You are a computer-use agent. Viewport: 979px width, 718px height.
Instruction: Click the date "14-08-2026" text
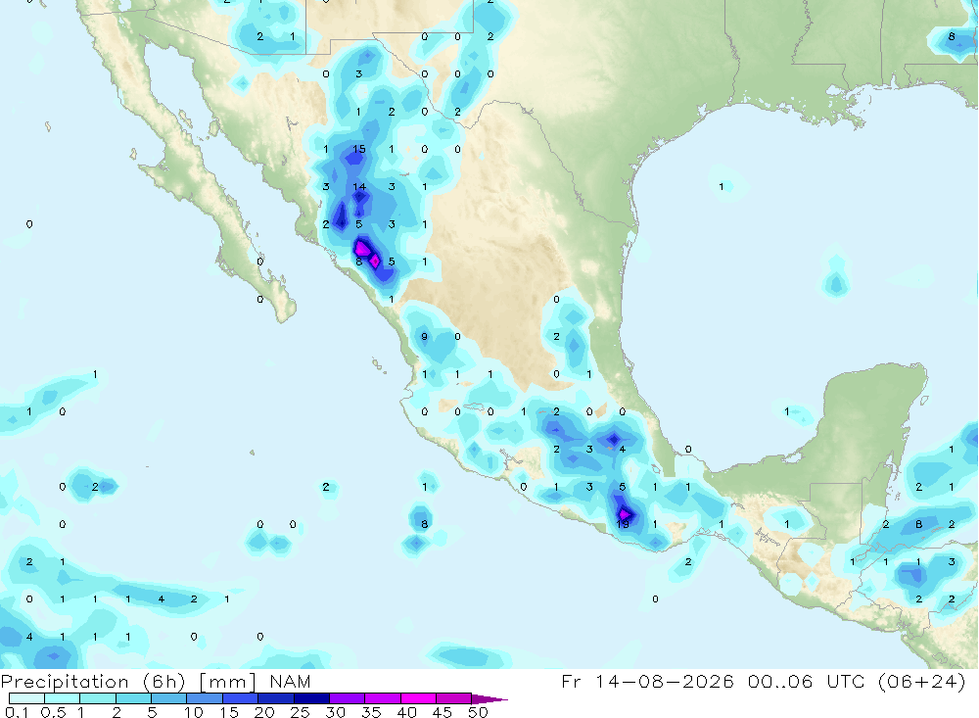pos(665,681)
